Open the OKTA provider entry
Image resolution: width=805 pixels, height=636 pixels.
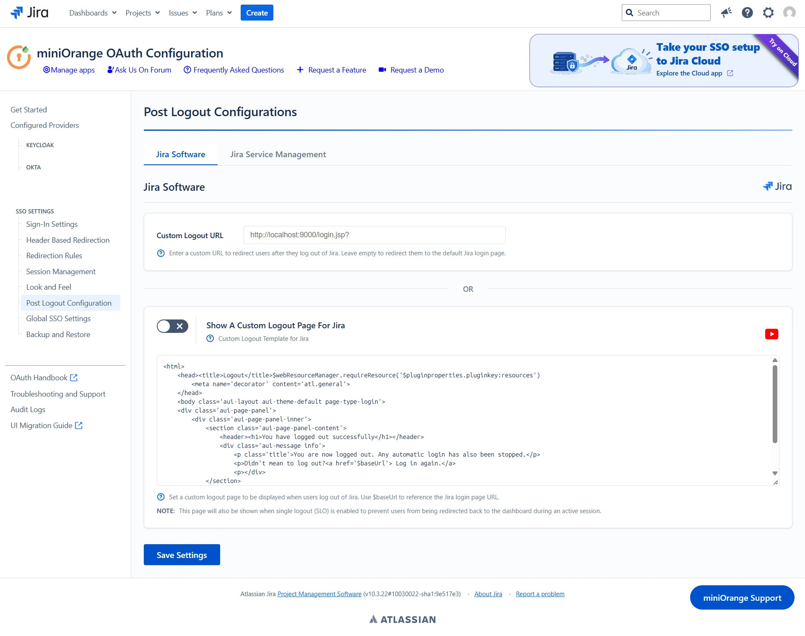click(34, 167)
